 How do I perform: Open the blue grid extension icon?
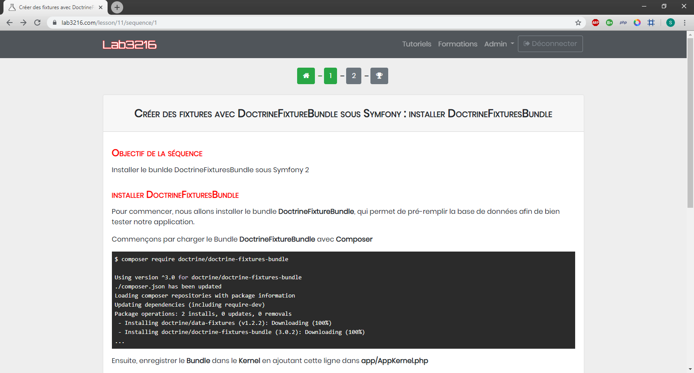click(651, 23)
